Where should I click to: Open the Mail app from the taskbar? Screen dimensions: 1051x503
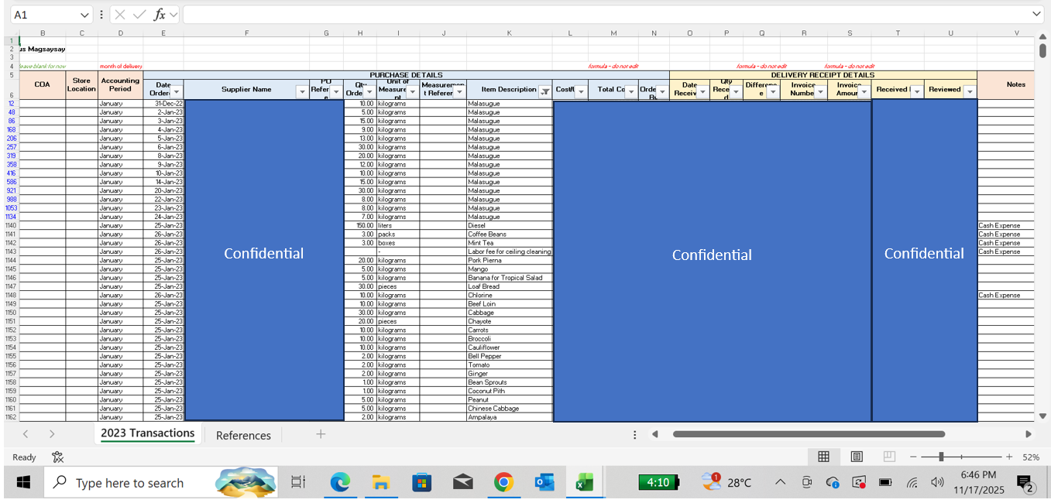click(462, 483)
